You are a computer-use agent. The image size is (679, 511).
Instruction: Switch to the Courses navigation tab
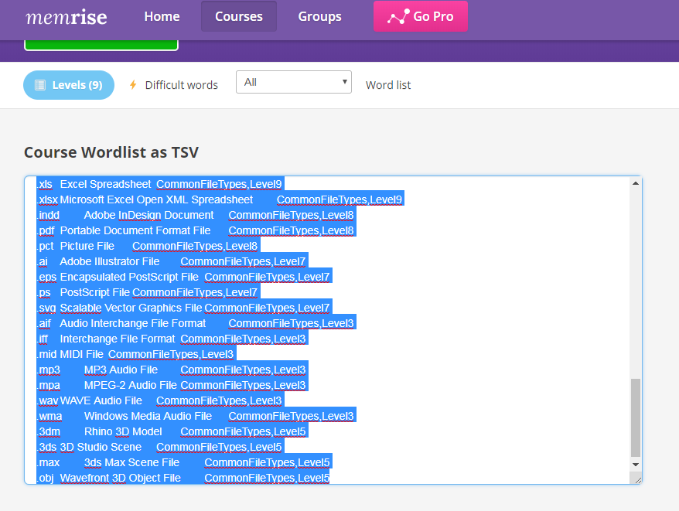[238, 16]
